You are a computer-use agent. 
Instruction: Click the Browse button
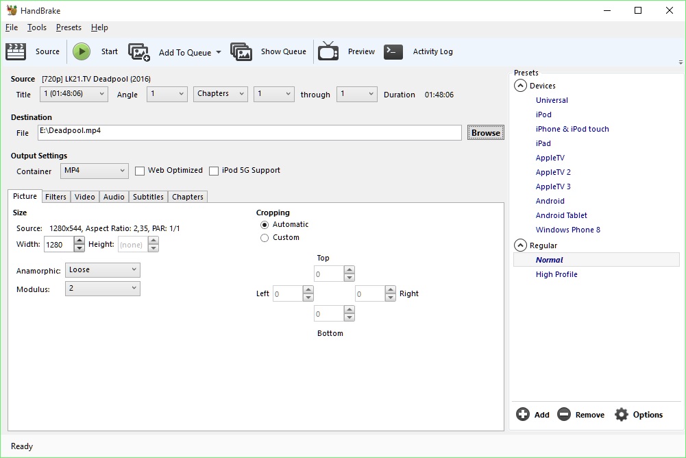tap(486, 133)
